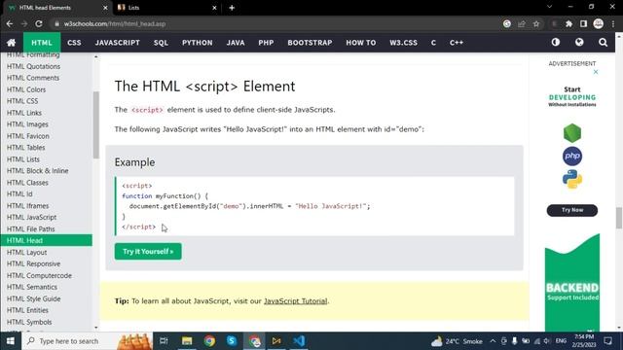The height and width of the screenshot is (350, 623).
Task: Open HOW TO in the top navigation
Action: click(361, 43)
